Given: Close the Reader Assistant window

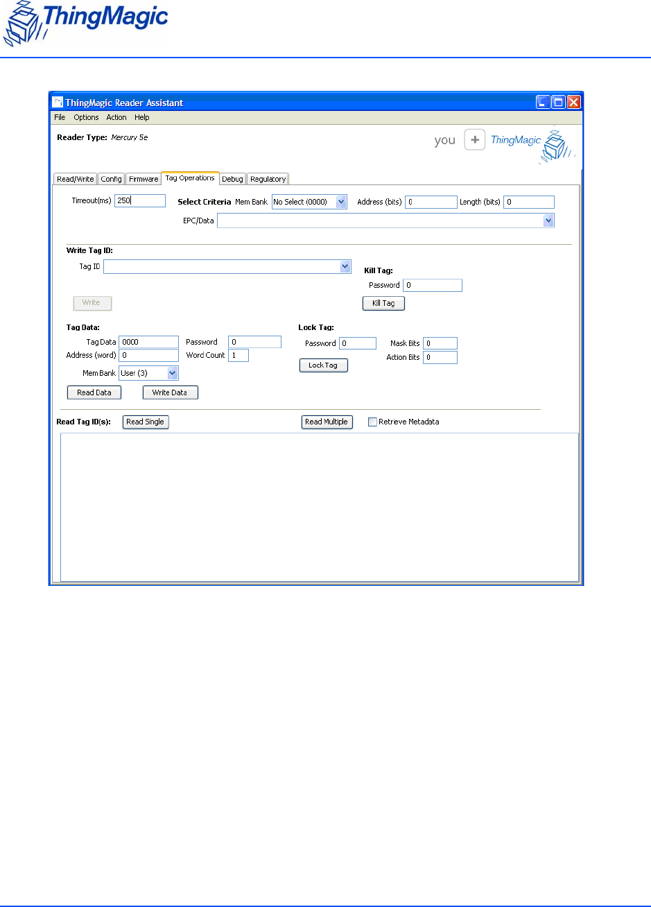Looking at the screenshot, I should (573, 102).
